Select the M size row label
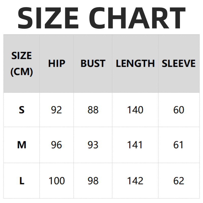203x203 pixels. [x=22, y=145]
